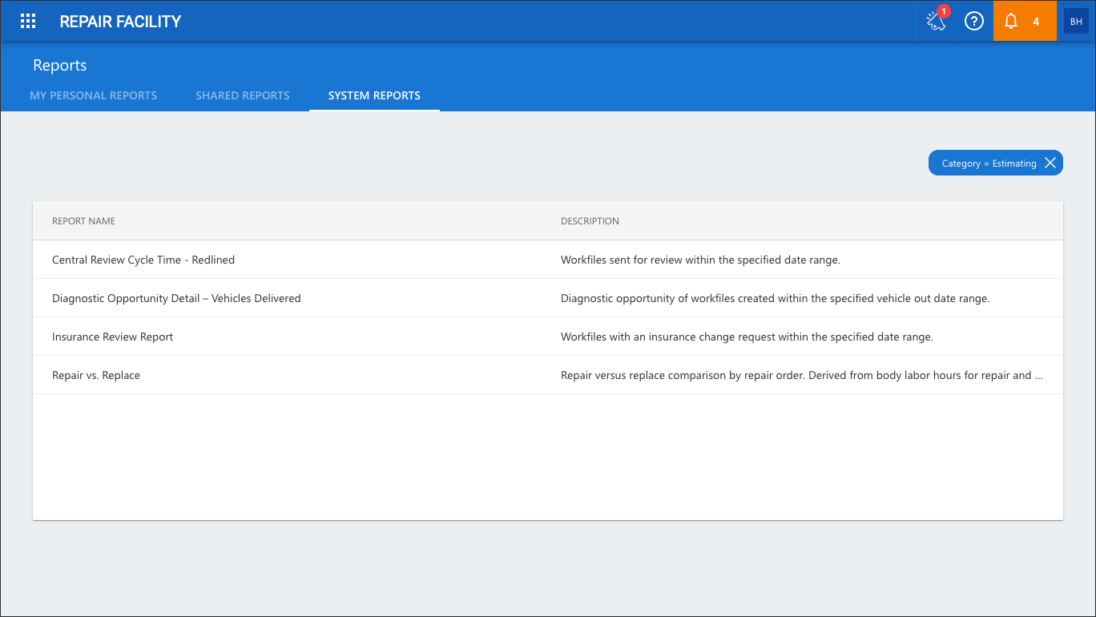Click description 'Workfiles sent for review within the specified date range.'
Image resolution: width=1096 pixels, height=617 pixels.
(x=700, y=260)
